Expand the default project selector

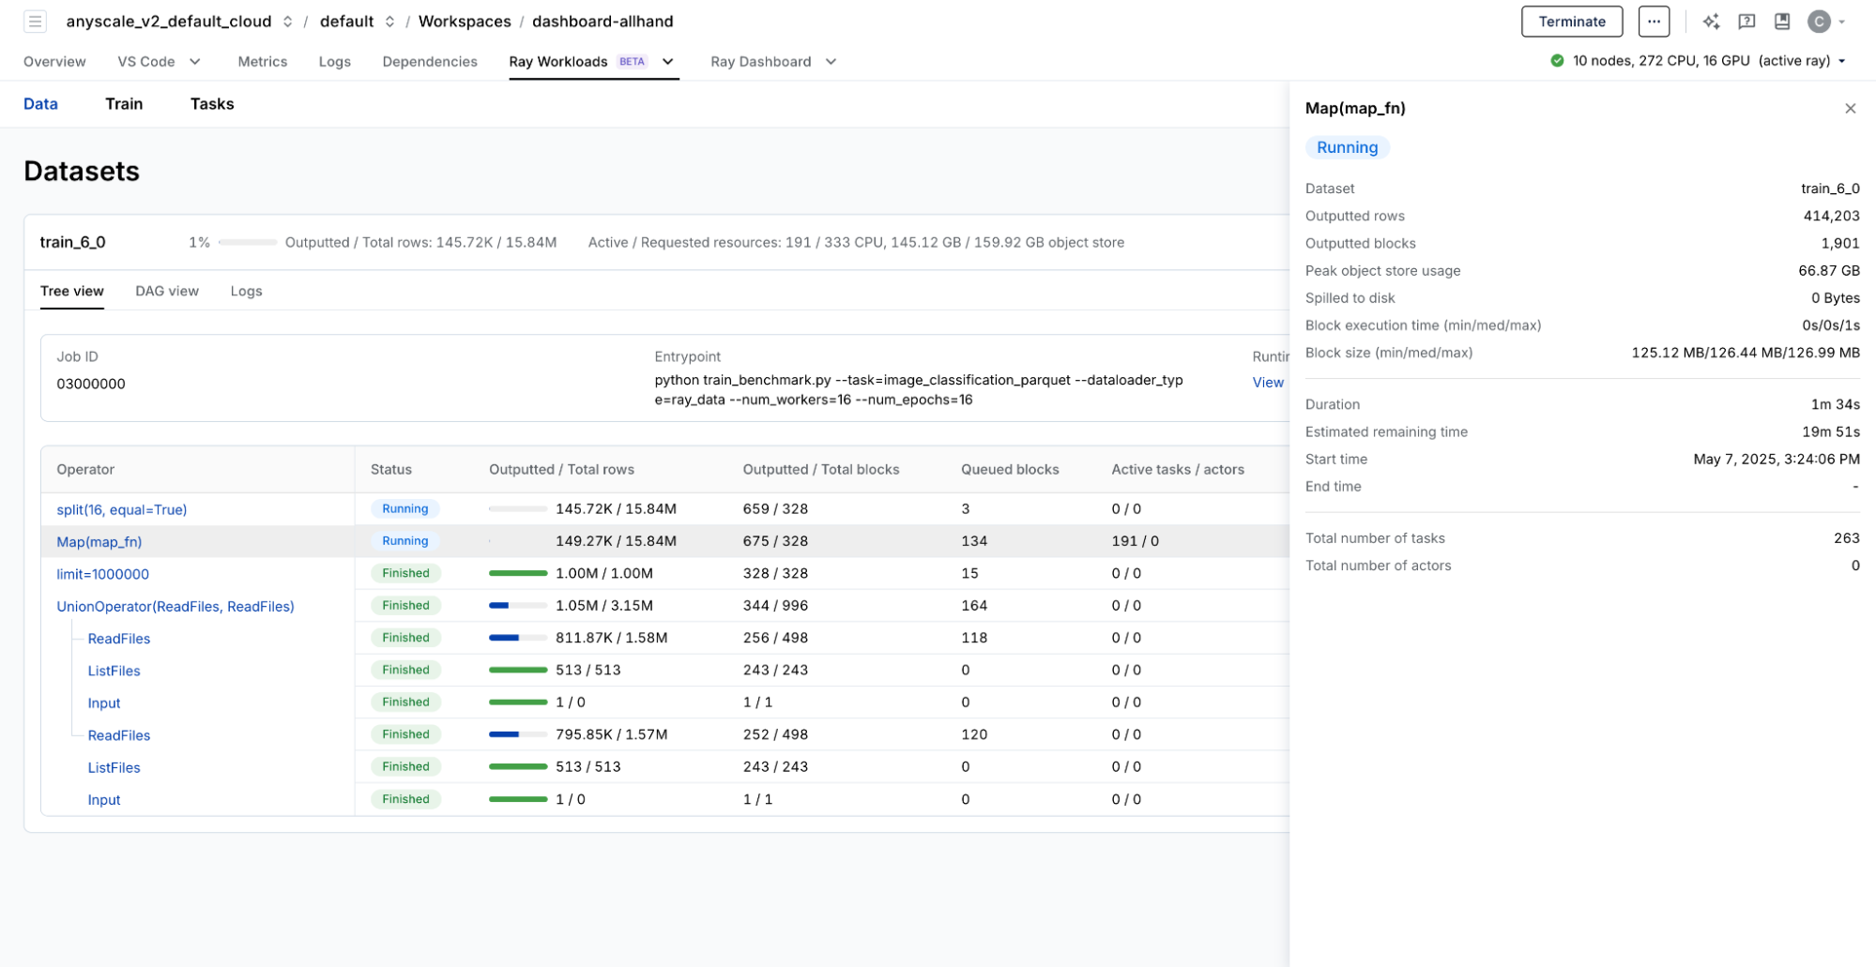[389, 22]
